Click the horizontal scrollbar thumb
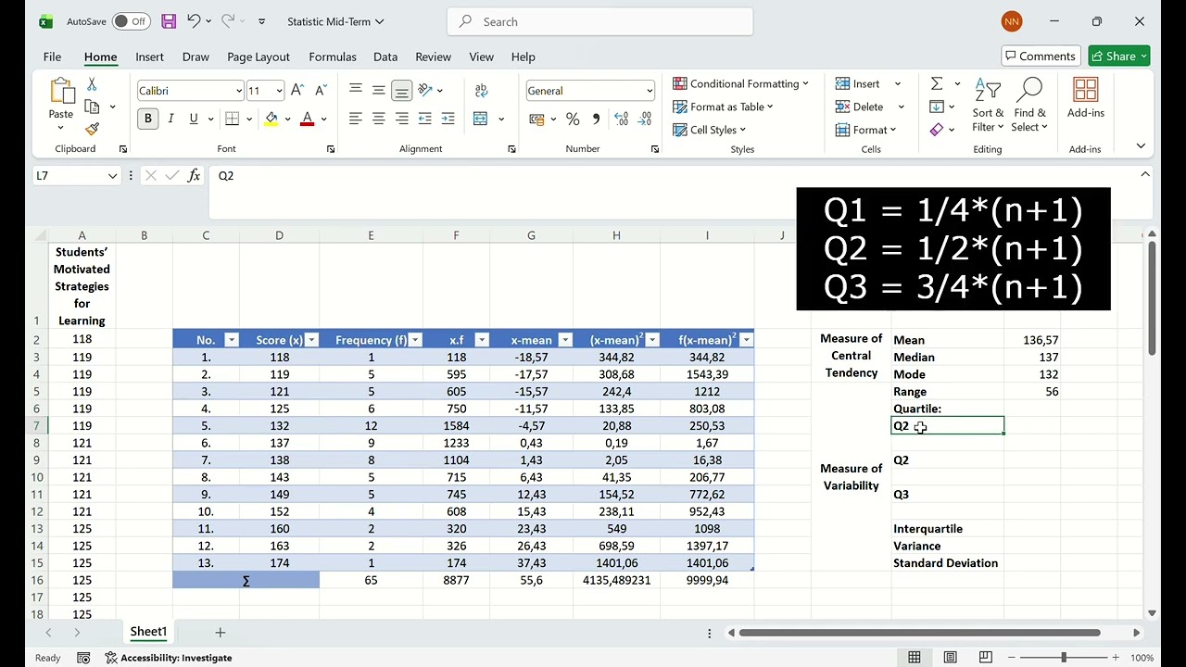 (x=919, y=633)
